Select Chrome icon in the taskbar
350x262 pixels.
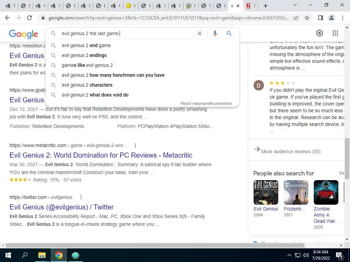click(59, 255)
